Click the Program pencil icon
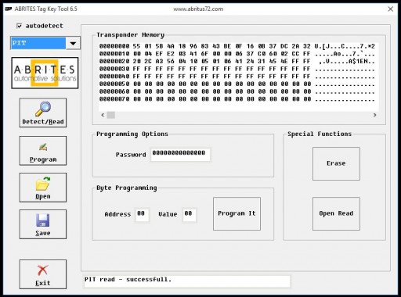 pos(43,147)
